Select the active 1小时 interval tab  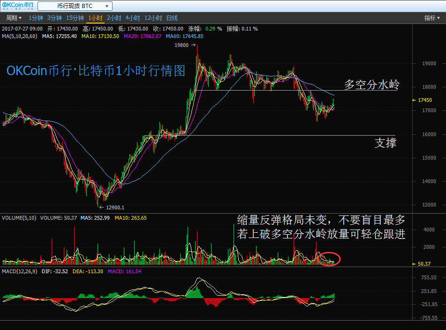95,18
